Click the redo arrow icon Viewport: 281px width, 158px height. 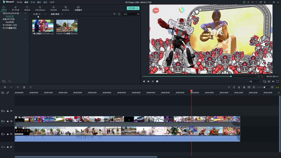point(11,87)
